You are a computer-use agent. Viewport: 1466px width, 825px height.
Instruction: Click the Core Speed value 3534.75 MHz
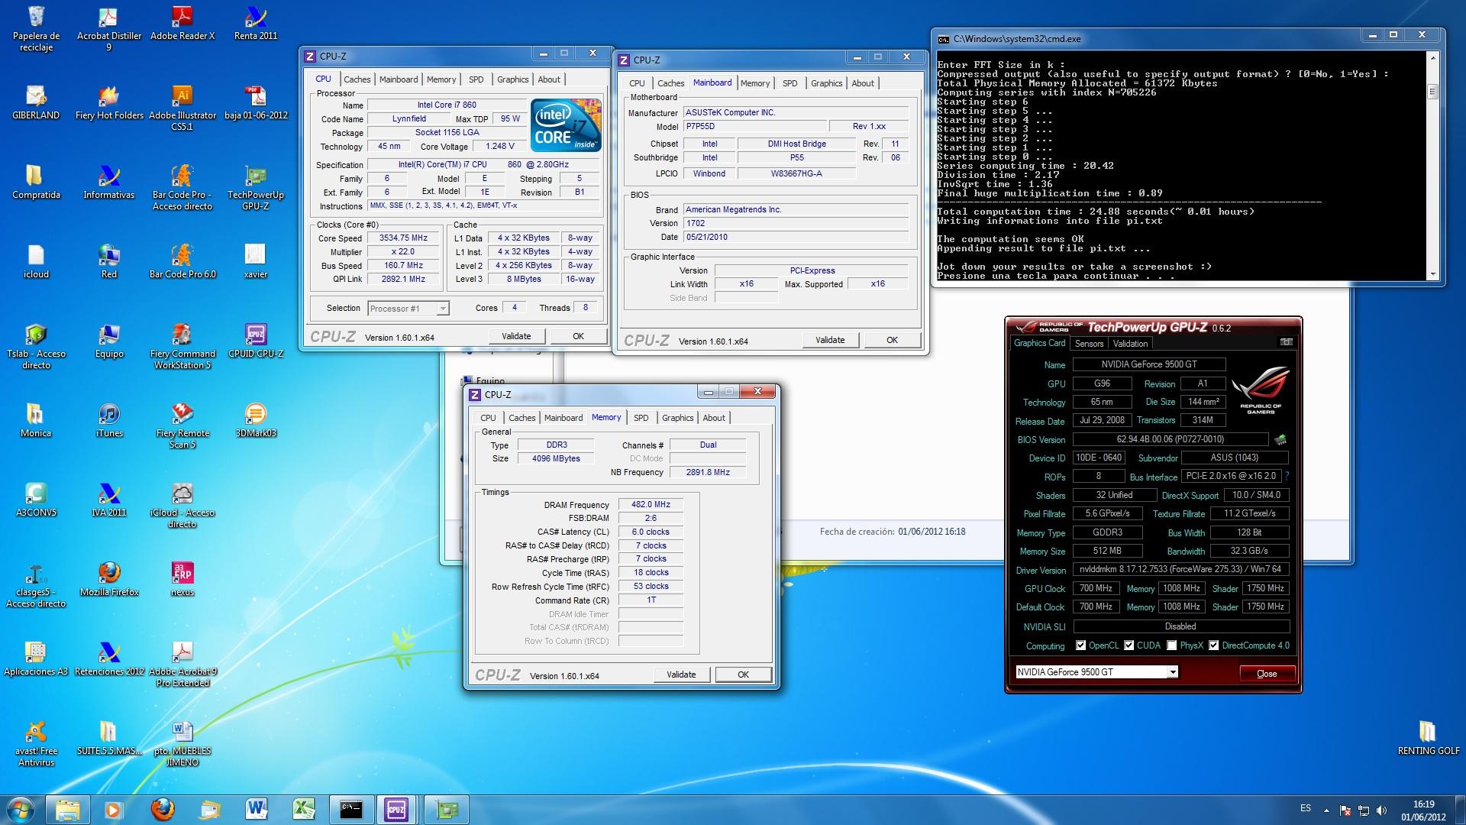pyautogui.click(x=404, y=238)
